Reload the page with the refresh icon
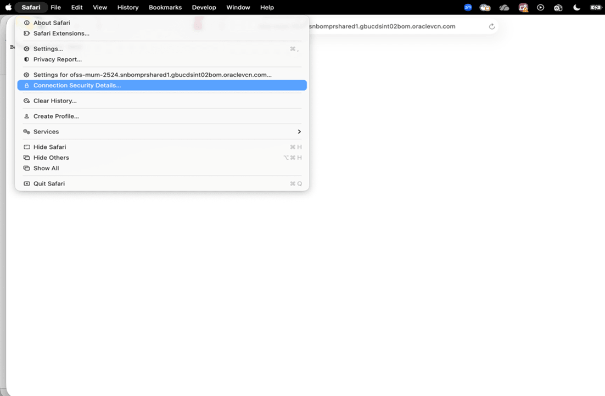605x396 pixels. (x=491, y=26)
